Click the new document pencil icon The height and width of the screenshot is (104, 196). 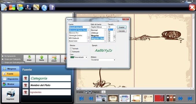point(4,7)
